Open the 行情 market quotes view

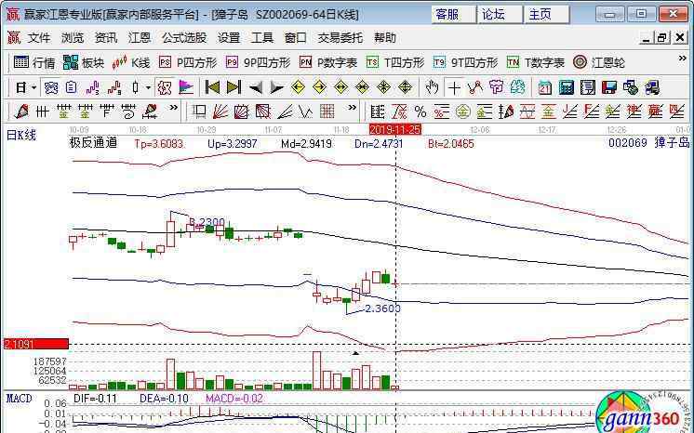[33, 62]
